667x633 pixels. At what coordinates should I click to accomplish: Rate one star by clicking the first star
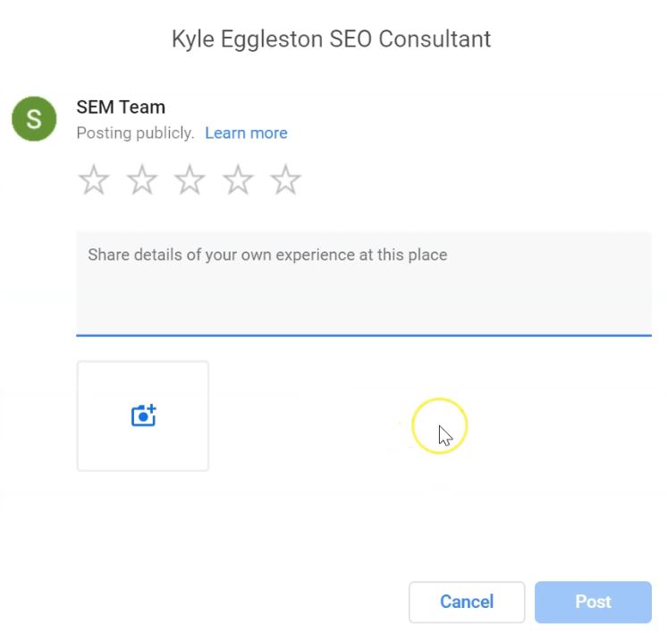[94, 180]
